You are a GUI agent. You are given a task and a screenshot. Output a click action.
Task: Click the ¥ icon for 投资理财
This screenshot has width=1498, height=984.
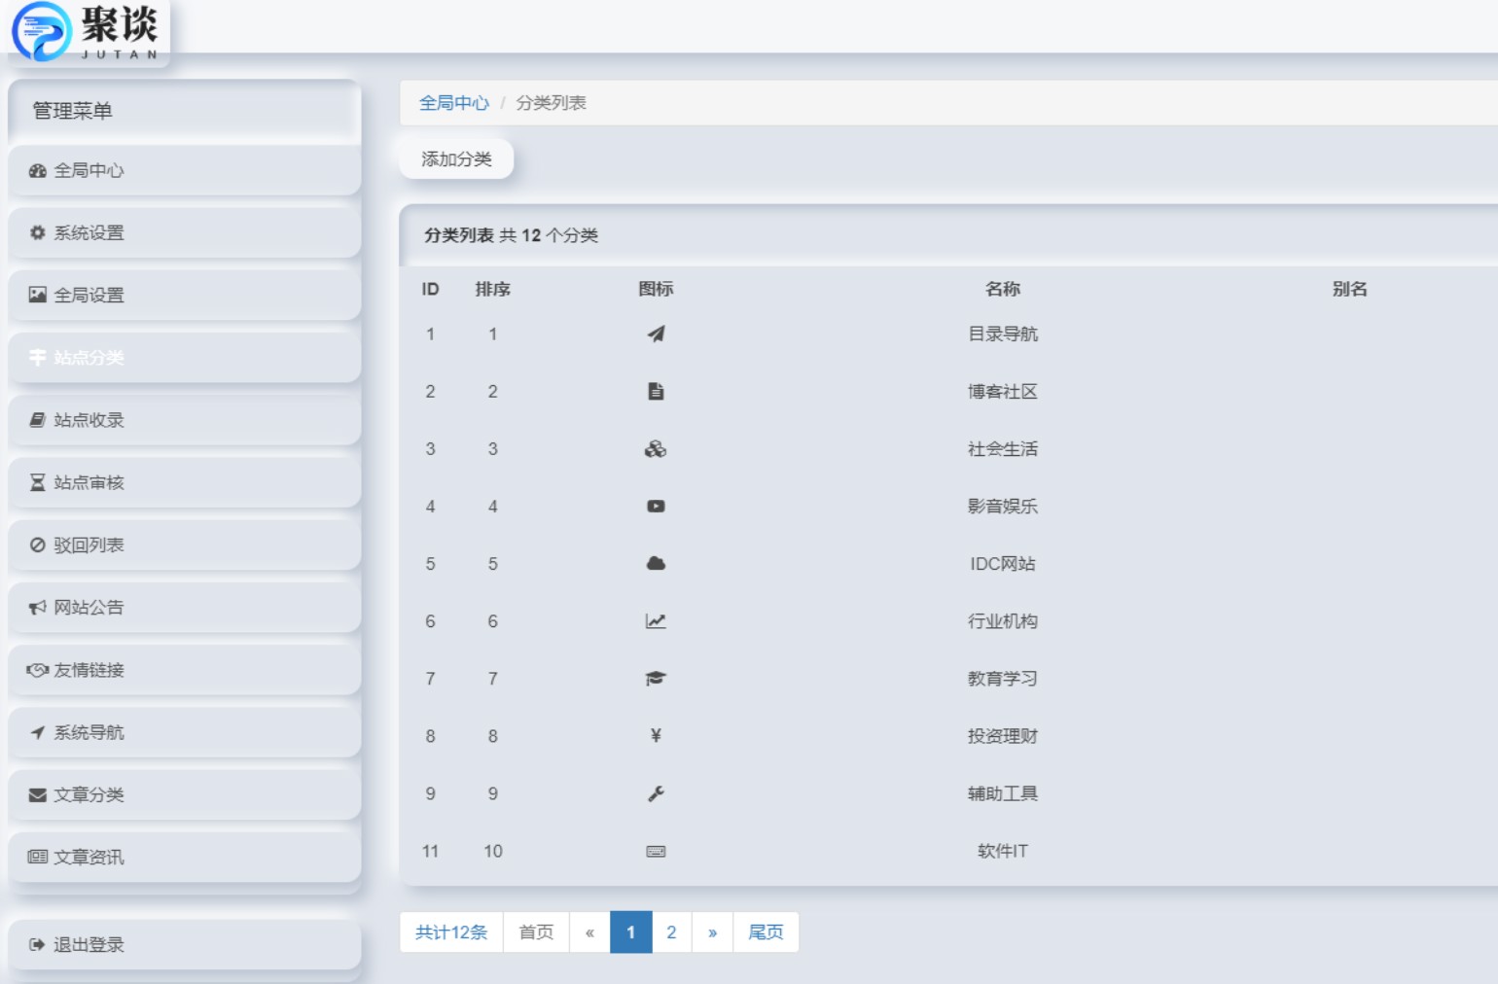pos(657,736)
